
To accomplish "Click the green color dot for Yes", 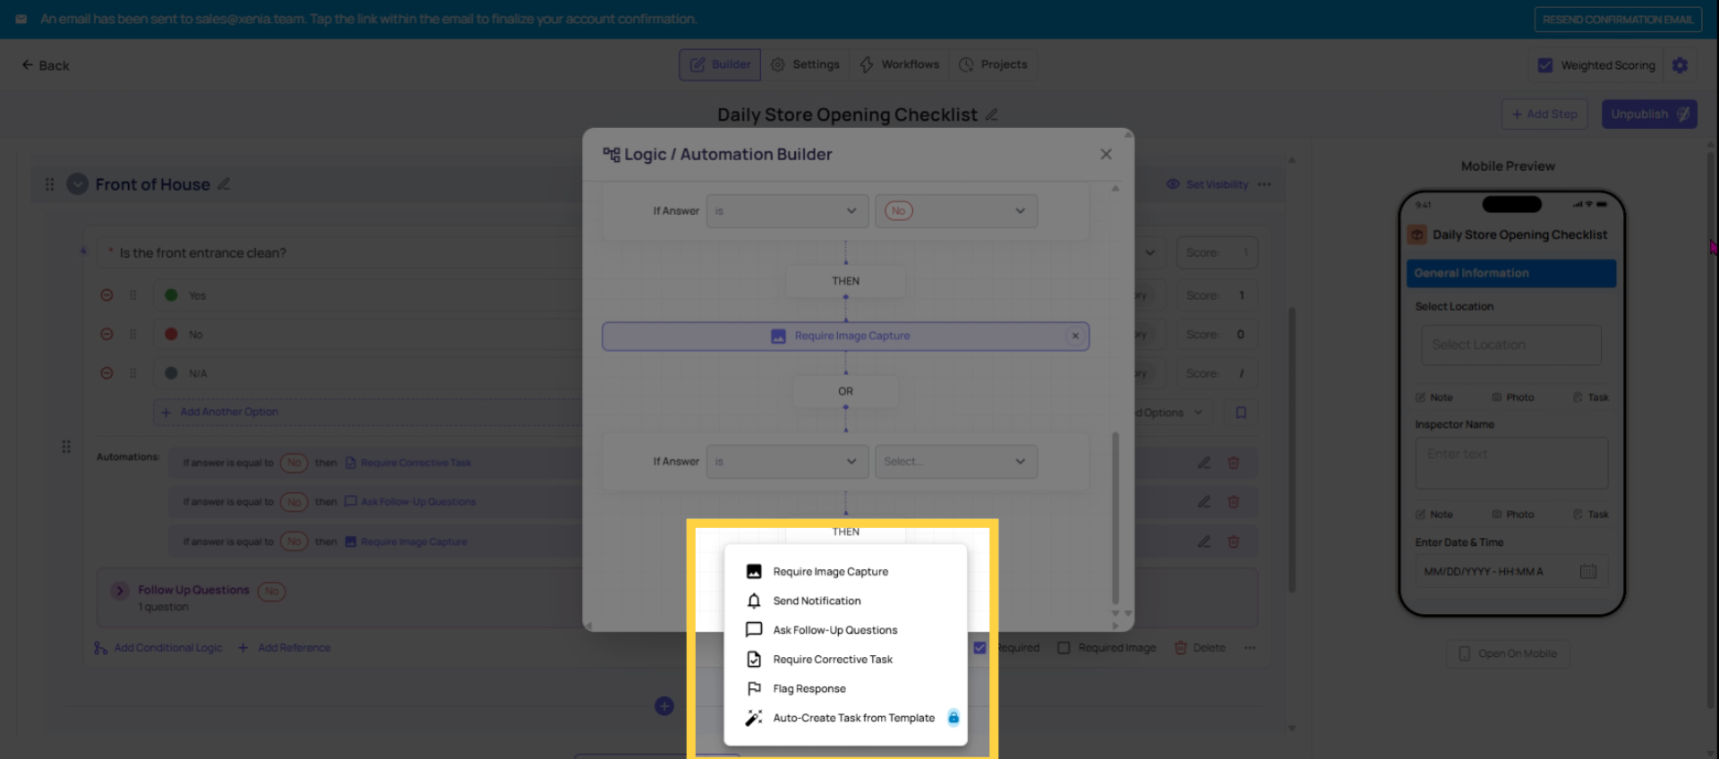I will coord(171,295).
